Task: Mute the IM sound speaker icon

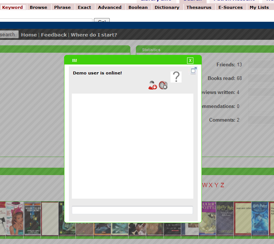Action: [x=163, y=85]
